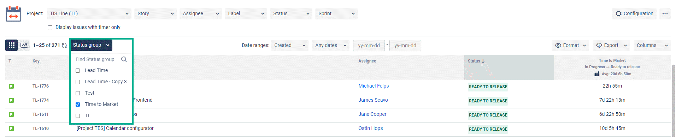This screenshot has height=137, width=676.
Task: Open issue TL-1611
Action: [41, 114]
